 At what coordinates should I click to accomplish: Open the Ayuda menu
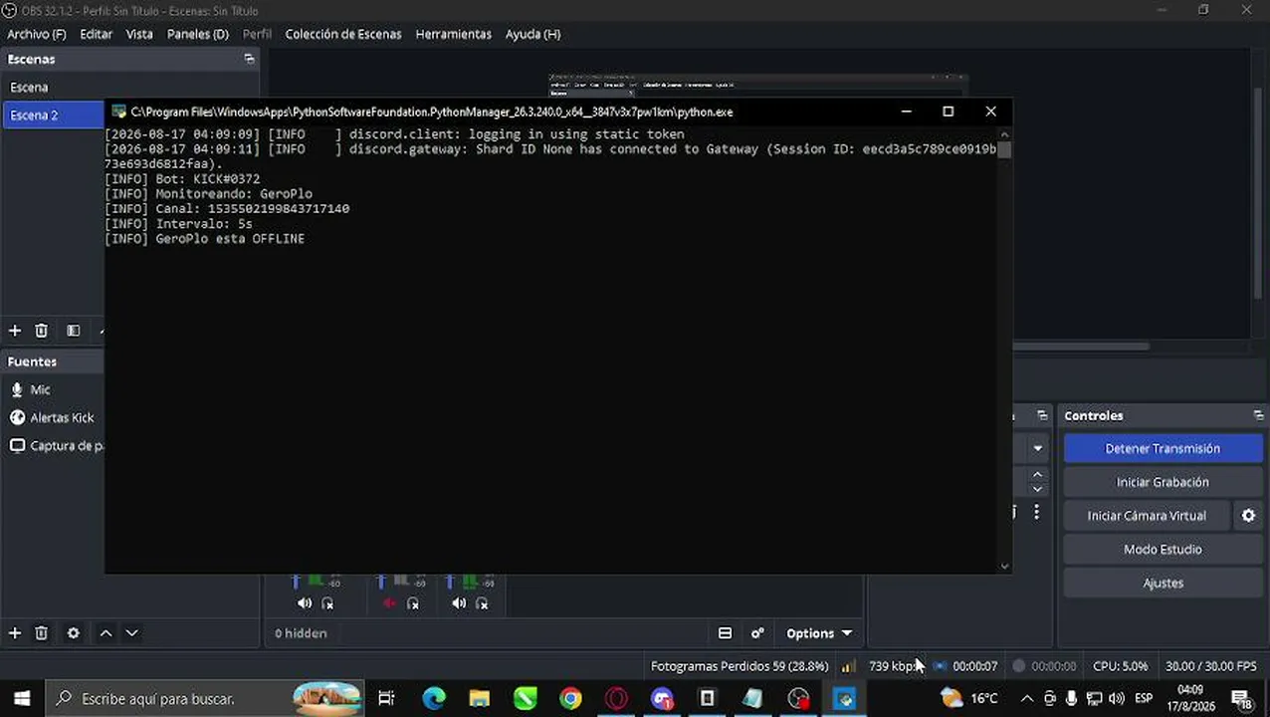pos(532,34)
